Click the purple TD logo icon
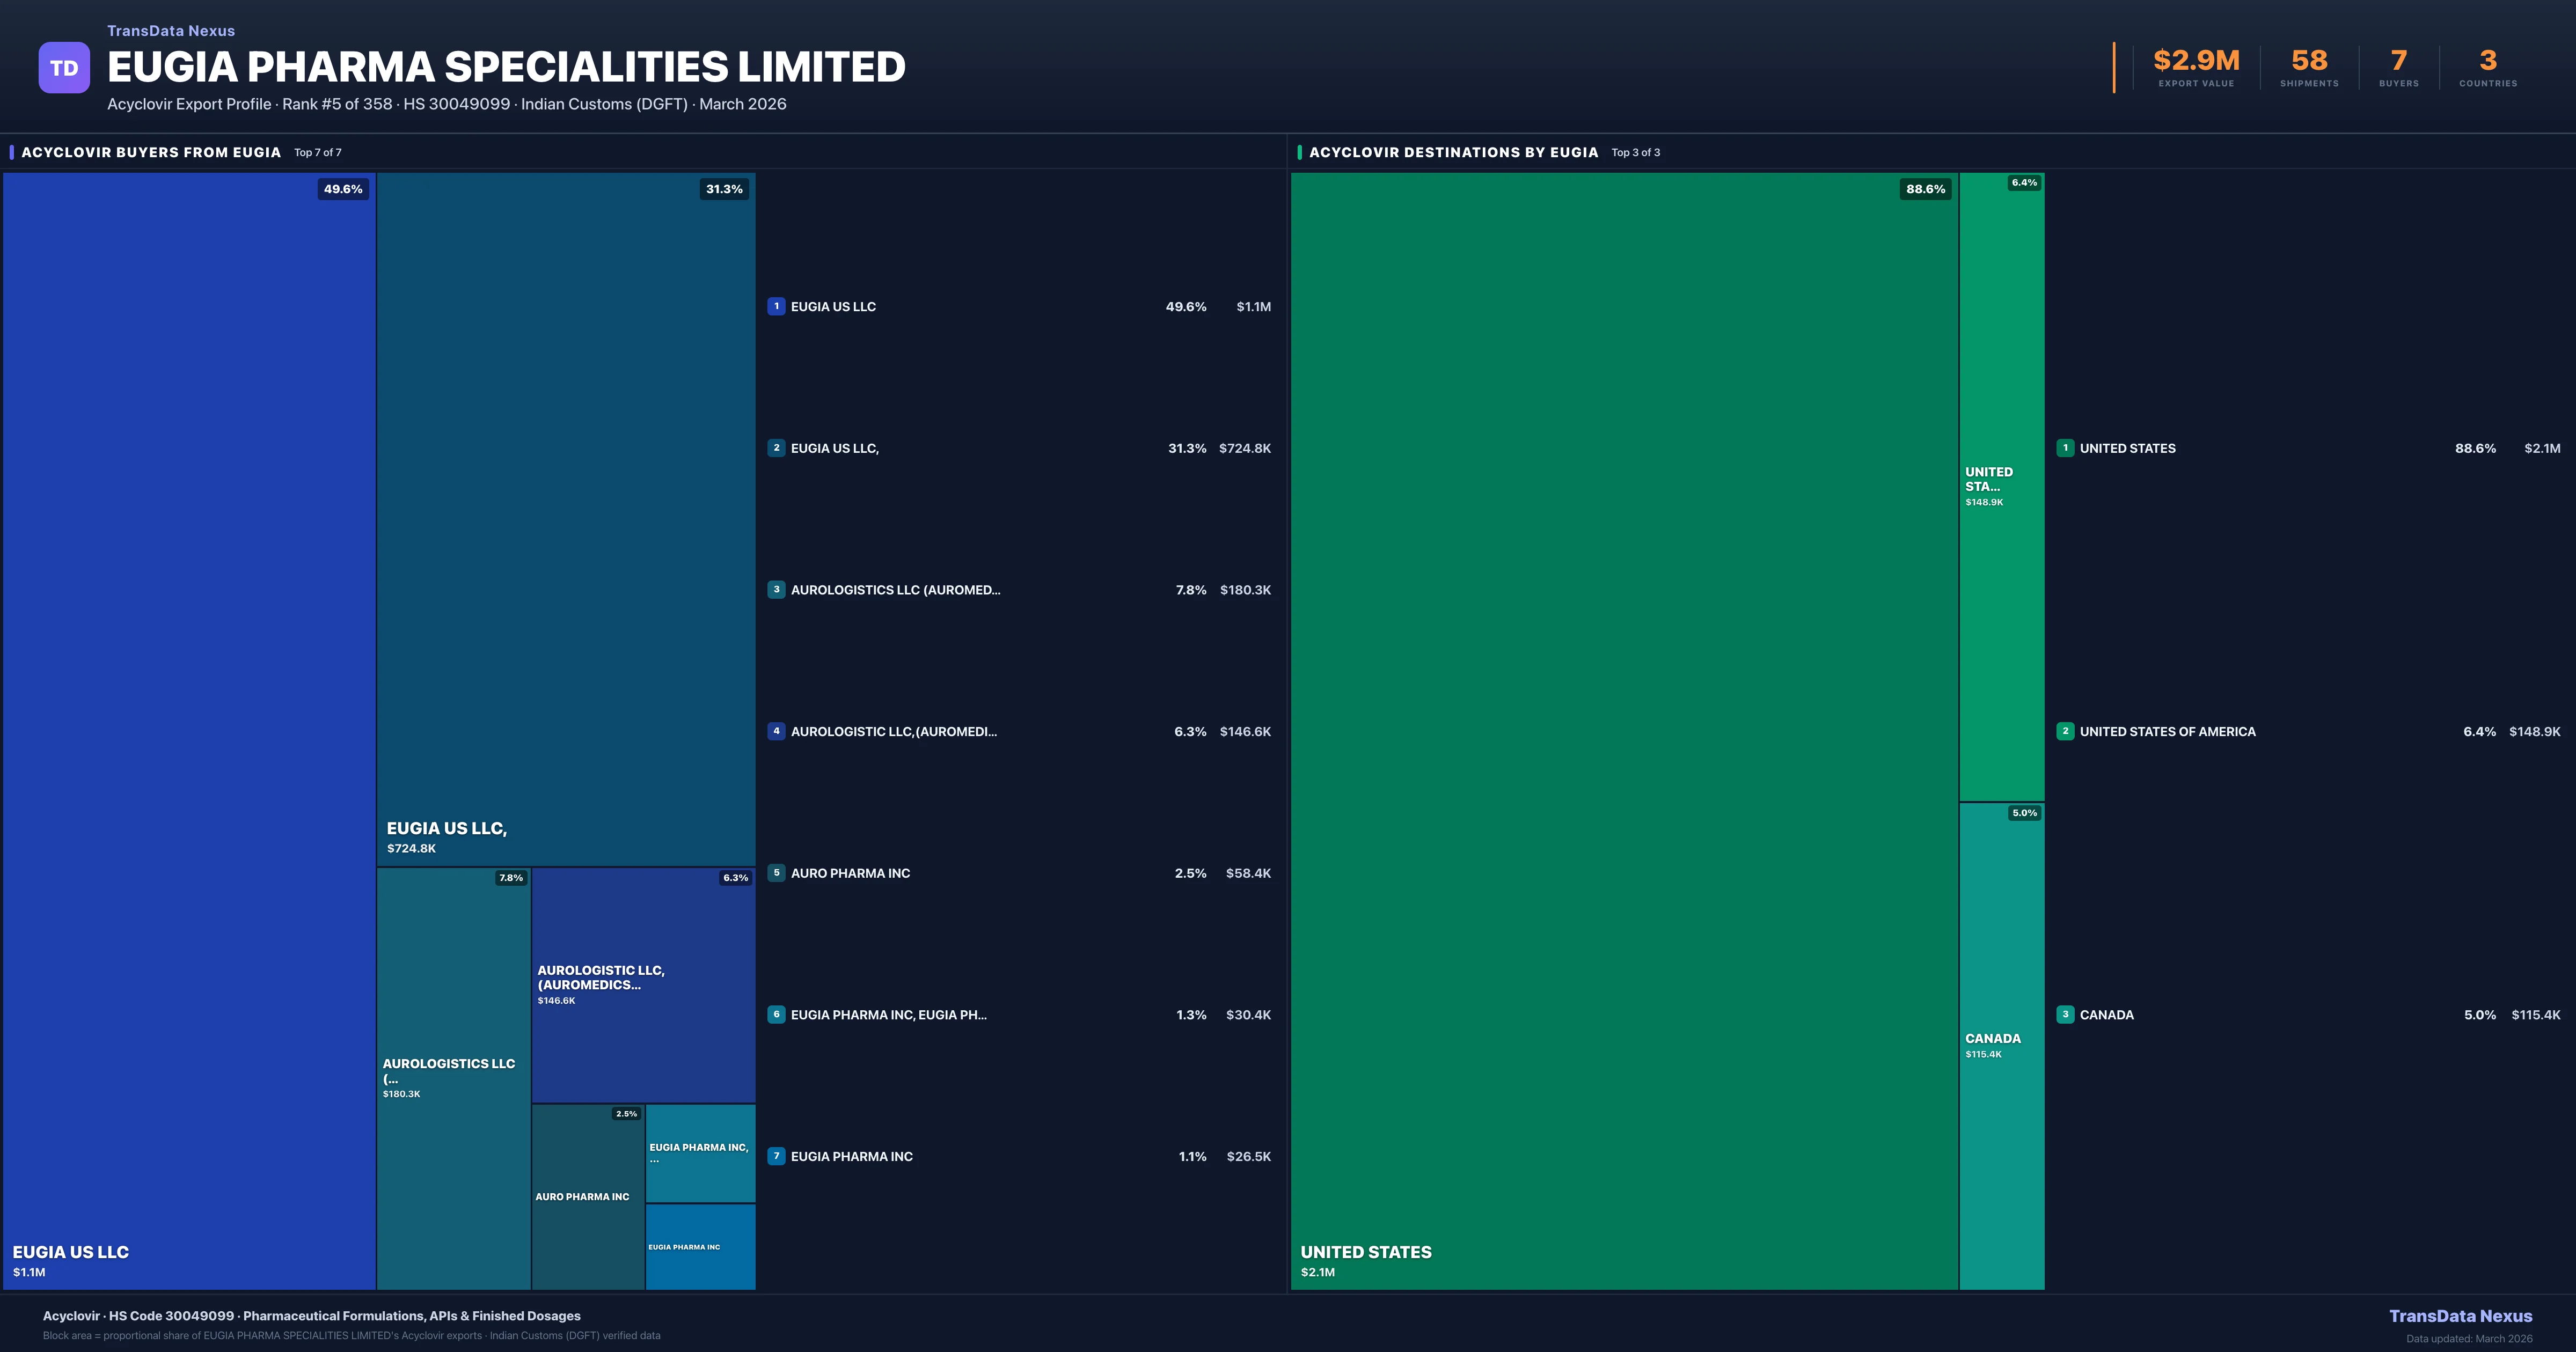The height and width of the screenshot is (1352, 2576). [x=64, y=67]
